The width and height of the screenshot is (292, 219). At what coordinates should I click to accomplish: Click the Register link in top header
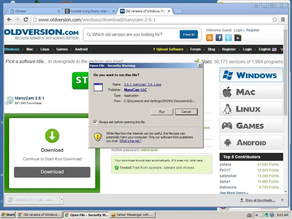tap(253, 30)
